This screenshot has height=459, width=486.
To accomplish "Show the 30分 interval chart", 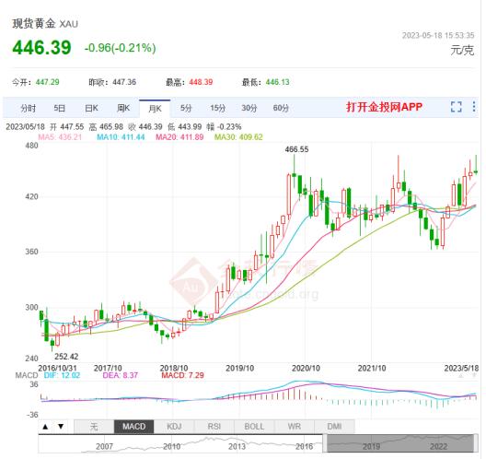I will [249, 108].
